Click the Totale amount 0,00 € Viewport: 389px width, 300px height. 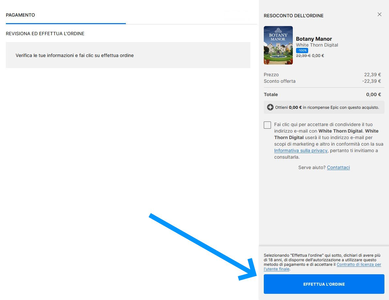pyautogui.click(x=373, y=94)
